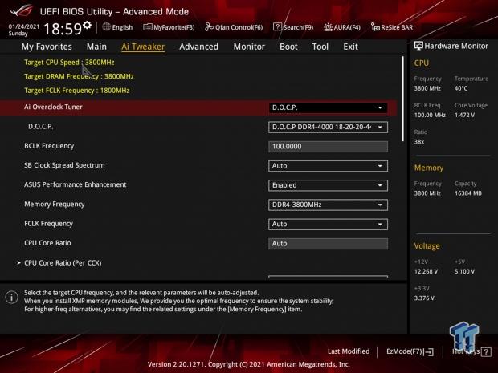The image size is (498, 373).
Task: Open Qfan Control(F6)
Action: [x=234, y=27]
